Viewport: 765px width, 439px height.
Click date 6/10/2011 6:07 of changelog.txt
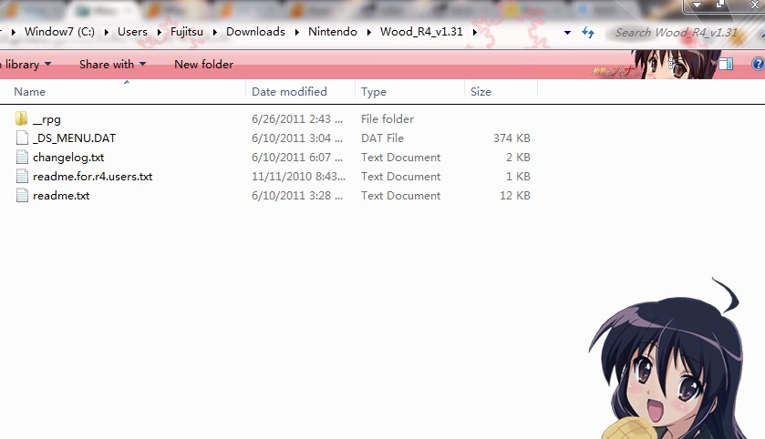pos(297,158)
